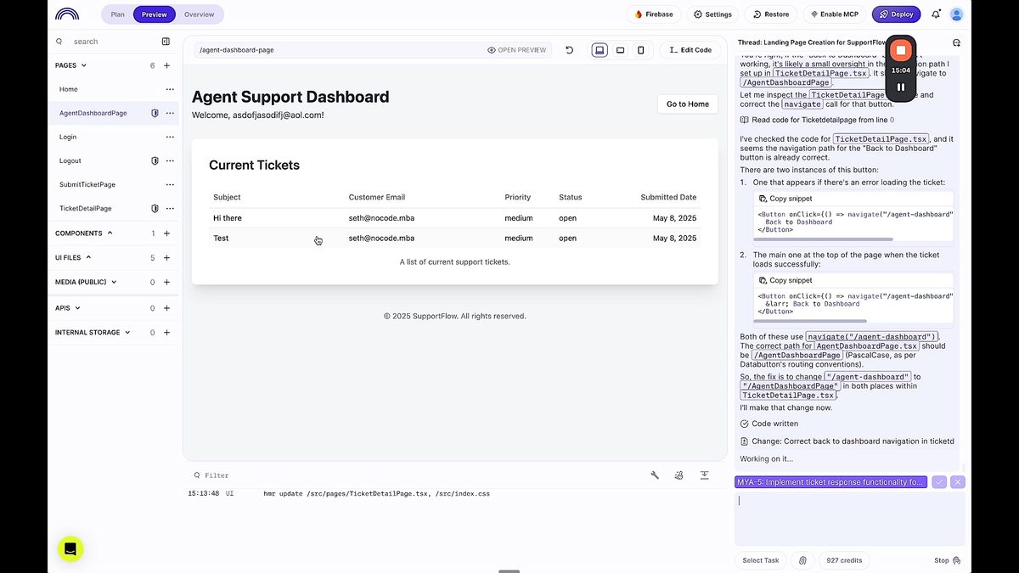Collapse the left sidebar panel icon

[166, 42]
